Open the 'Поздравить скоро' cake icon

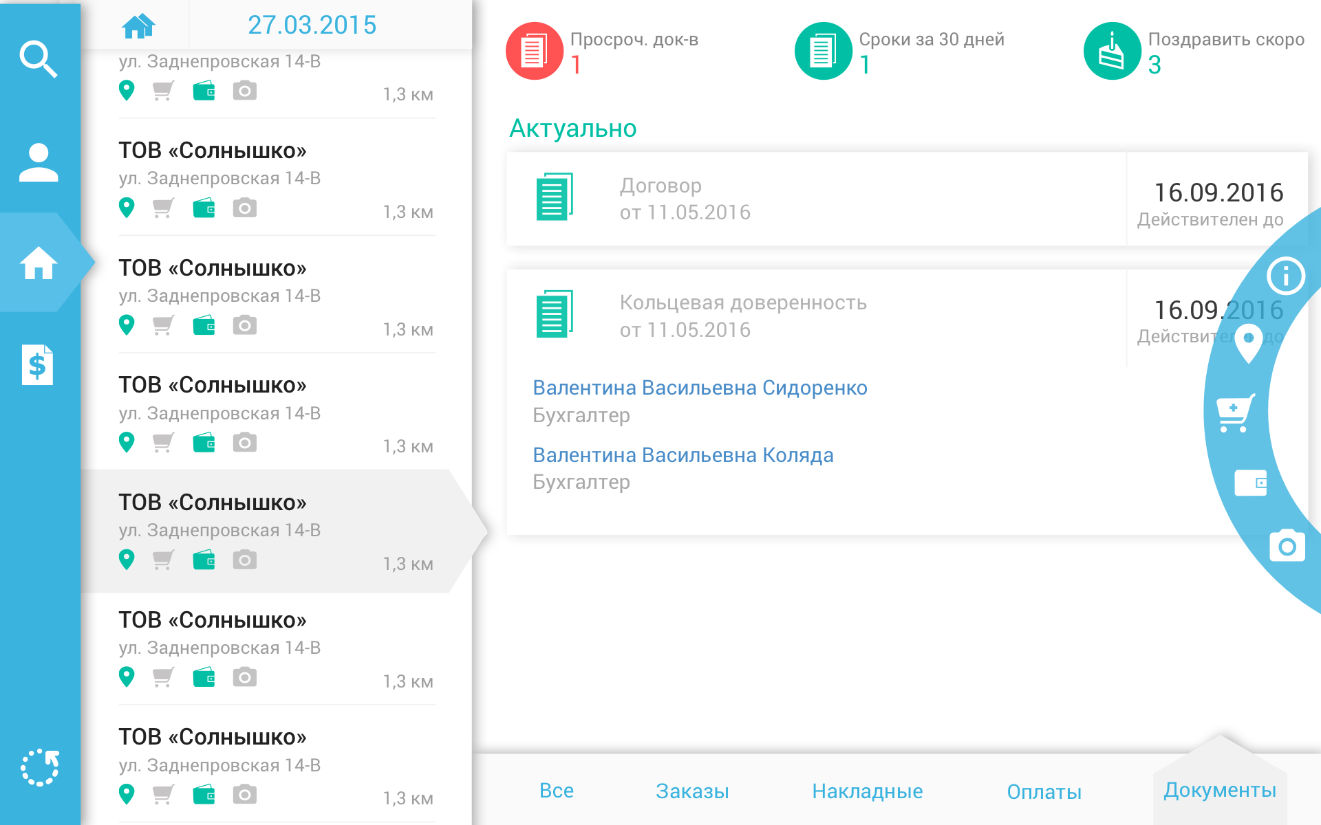1113,51
